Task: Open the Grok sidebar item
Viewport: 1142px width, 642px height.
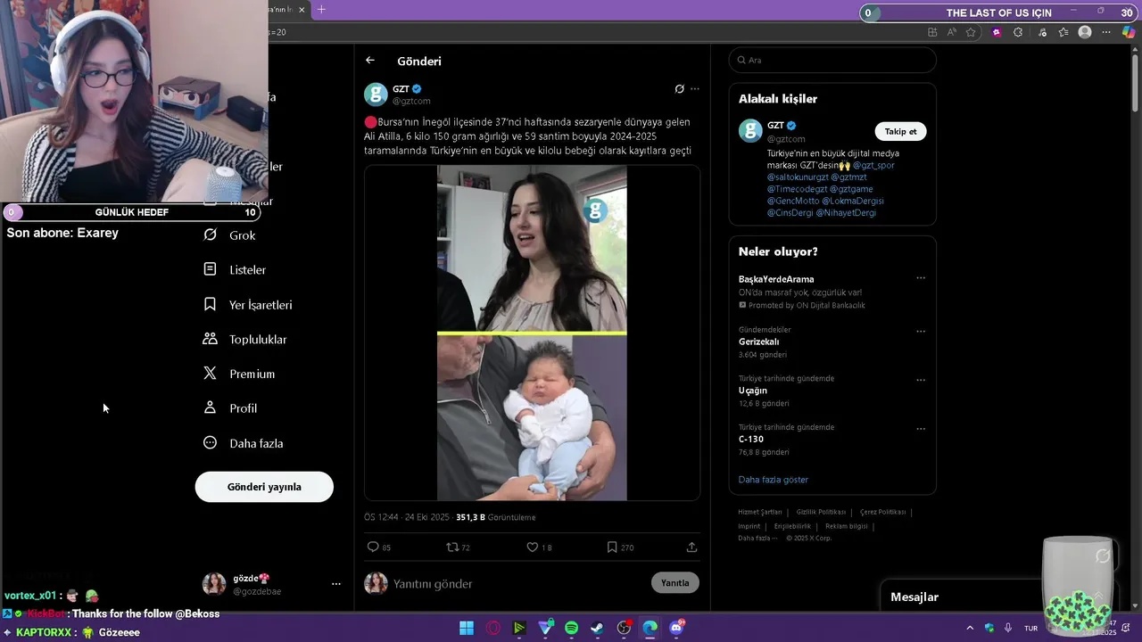Action: pos(229,235)
